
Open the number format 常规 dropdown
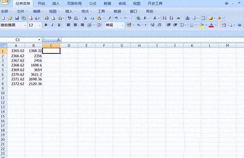pyautogui.click(x=123, y=26)
